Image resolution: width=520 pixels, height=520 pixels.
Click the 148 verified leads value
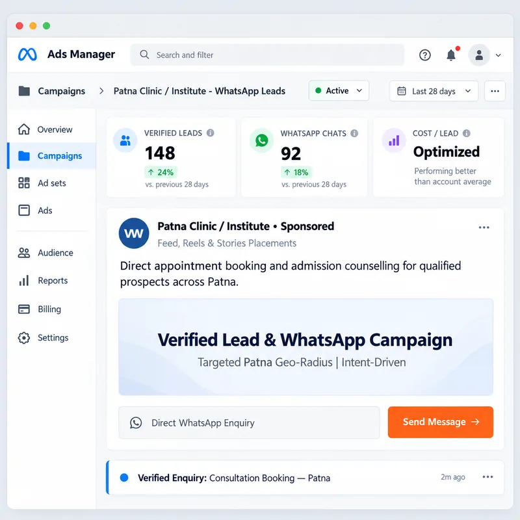click(x=160, y=153)
